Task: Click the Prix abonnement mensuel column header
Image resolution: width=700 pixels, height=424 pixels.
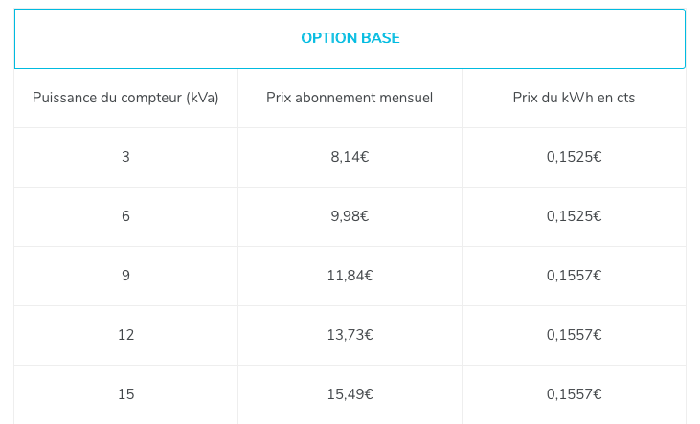Action: point(350,99)
